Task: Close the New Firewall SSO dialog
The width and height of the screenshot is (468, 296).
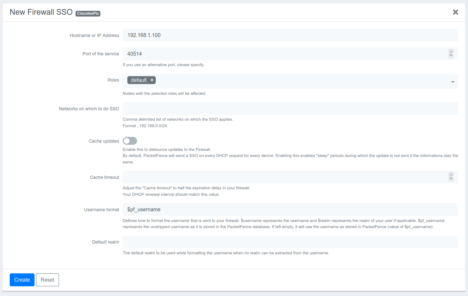Action: 455,12
